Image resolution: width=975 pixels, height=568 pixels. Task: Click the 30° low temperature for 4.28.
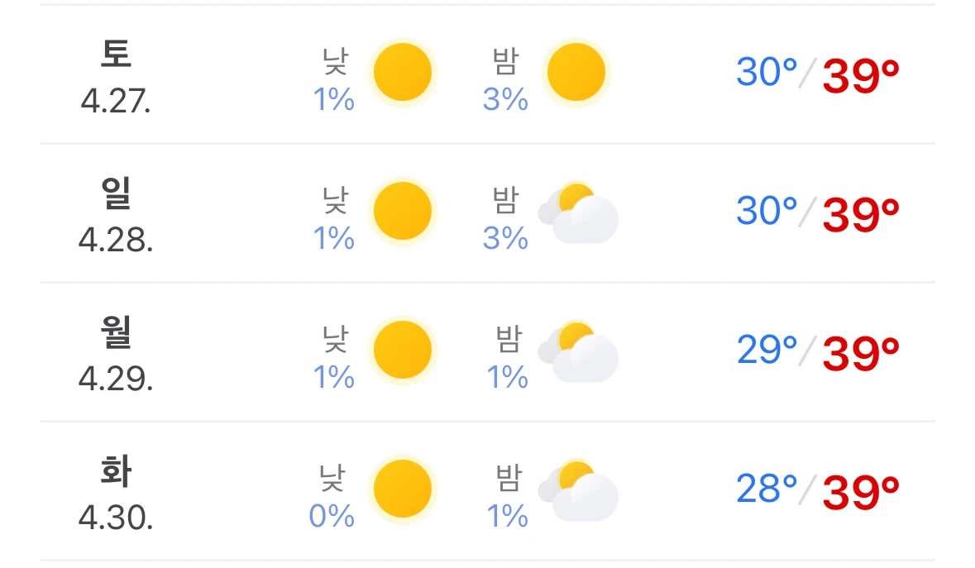point(766,211)
